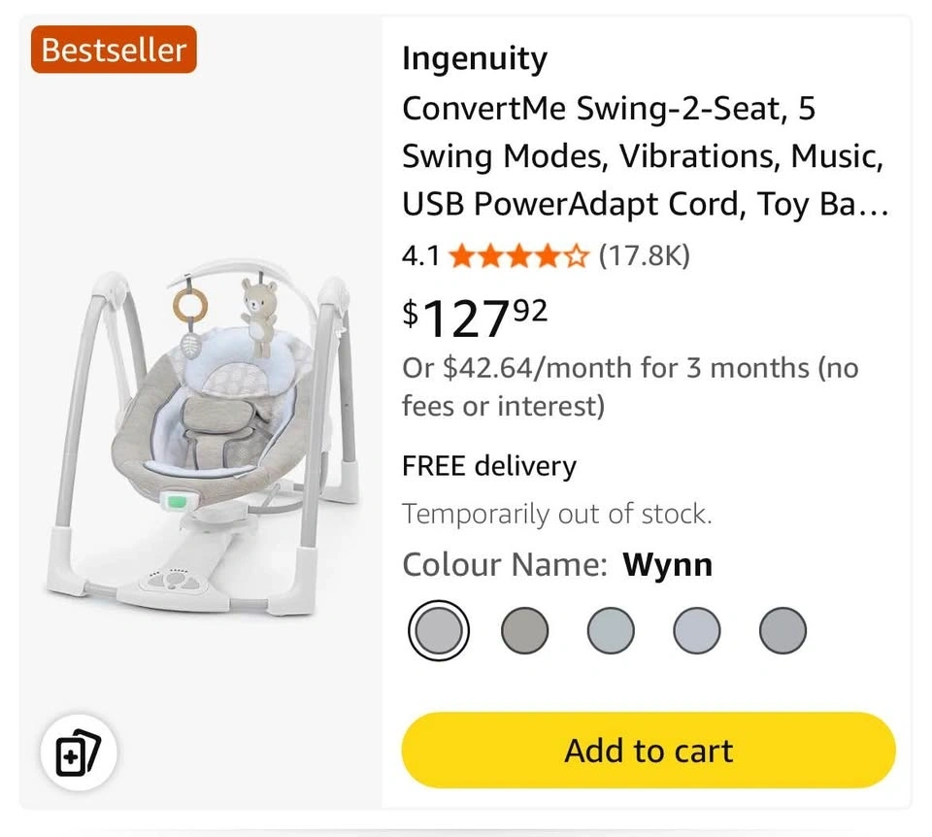This screenshot has width=932, height=837.
Task: Pick the third colour swatch, middle one
Action: [x=611, y=633]
